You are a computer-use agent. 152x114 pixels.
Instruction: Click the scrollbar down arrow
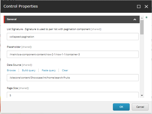click(x=142, y=95)
